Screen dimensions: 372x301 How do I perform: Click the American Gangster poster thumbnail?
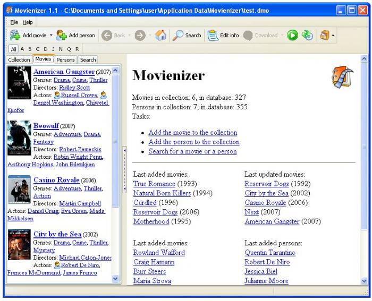(x=19, y=83)
